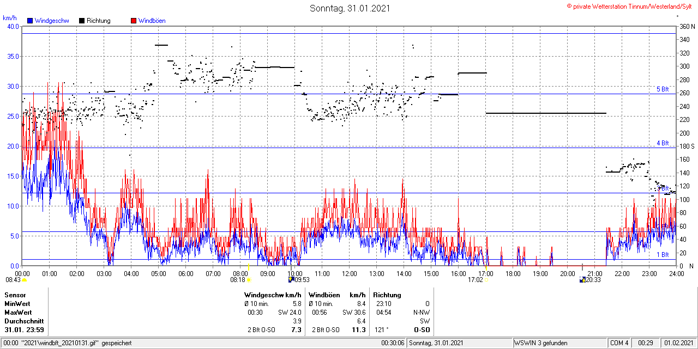698x349 pixels.
Task: Click the red Windböen legend color square
Action: [x=134, y=21]
